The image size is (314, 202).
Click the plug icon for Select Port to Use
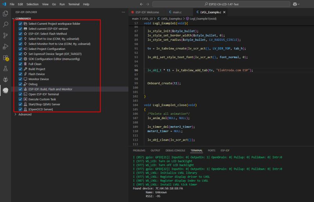click(26, 39)
